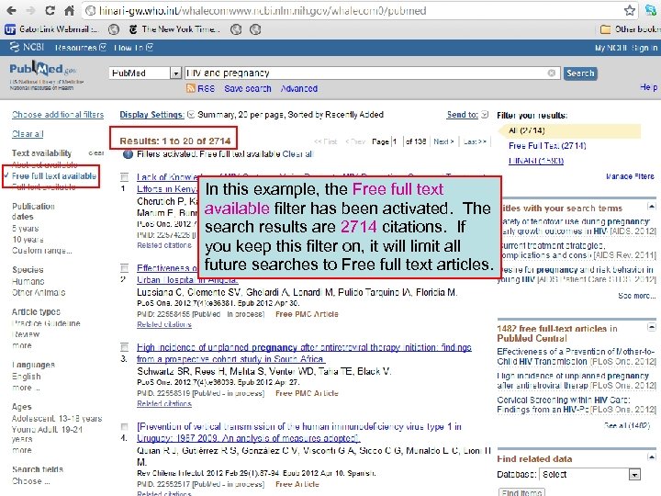Click Choose under Search fields

point(31,480)
